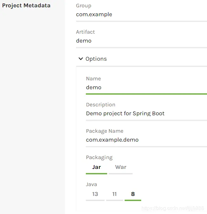
Task: Click the Group field label
Action: tap(84, 5)
